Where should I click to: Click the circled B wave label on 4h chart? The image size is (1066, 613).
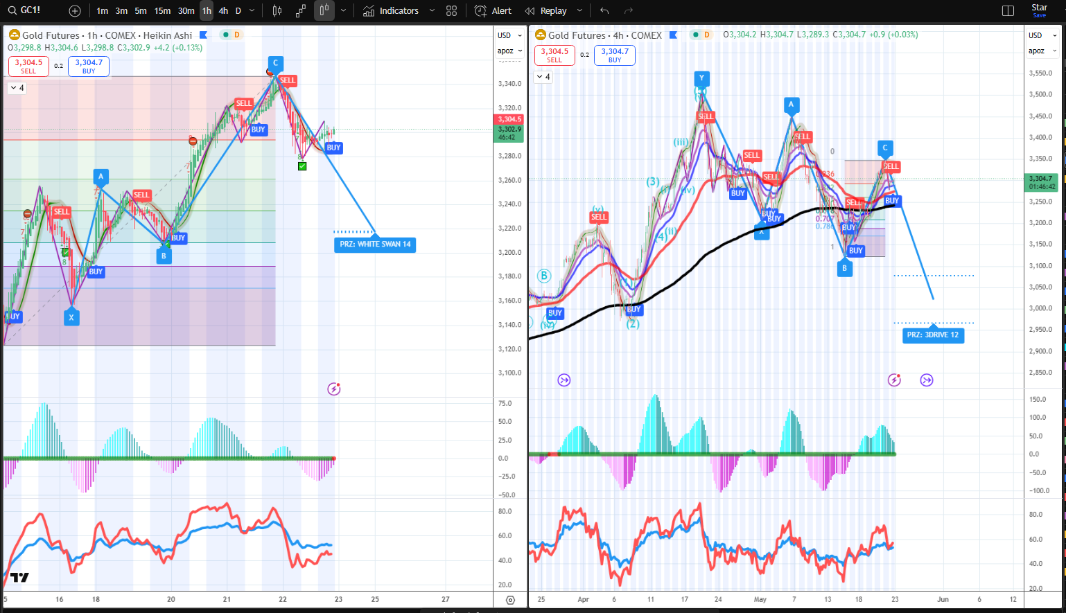coord(544,276)
